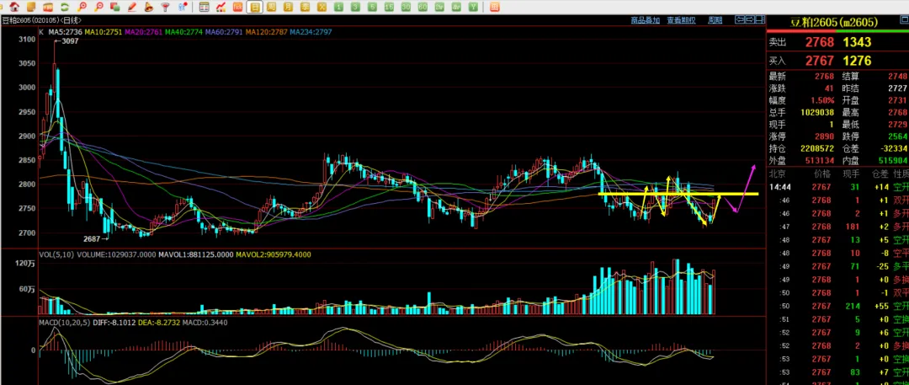Switch to 60-minute period
The image size is (909, 385).
point(423,7)
